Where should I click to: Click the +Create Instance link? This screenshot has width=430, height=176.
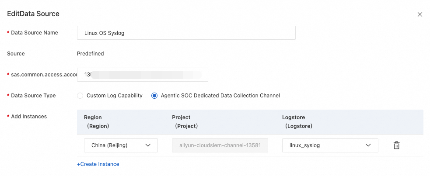[x=98, y=164]
